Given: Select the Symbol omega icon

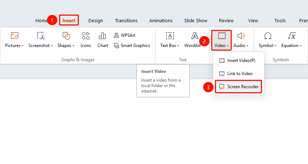Looking at the screenshot, I should pyautogui.click(x=268, y=36).
